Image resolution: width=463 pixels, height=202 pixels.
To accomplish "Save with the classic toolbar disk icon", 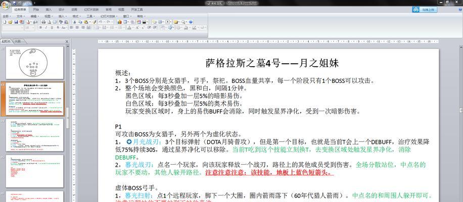I will coord(16,22).
